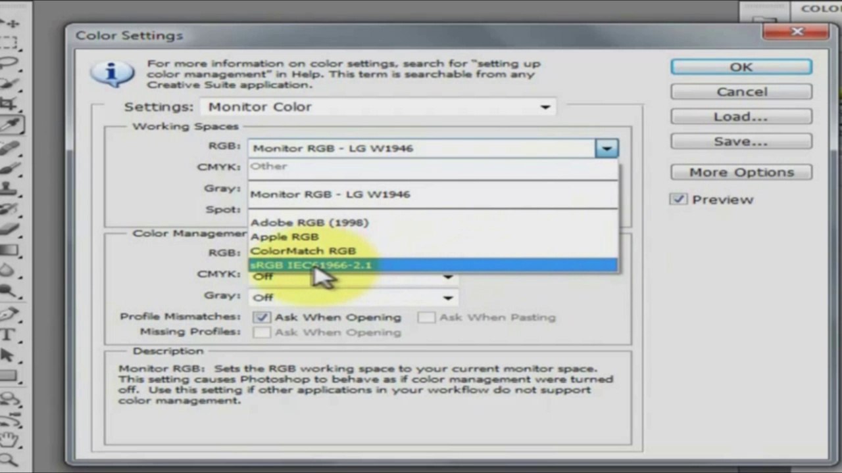This screenshot has width=842, height=473.
Task: Click the Settings: label
Action: [159, 106]
